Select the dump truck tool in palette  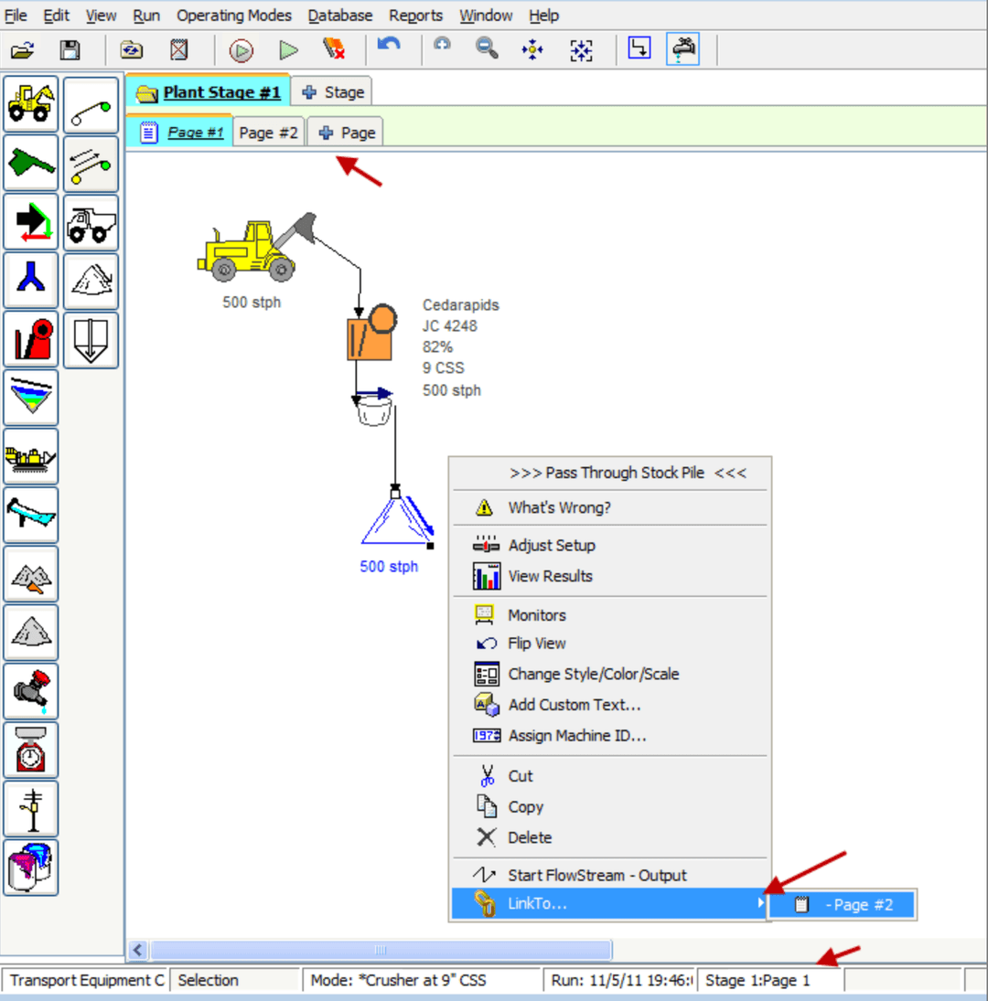(x=91, y=222)
